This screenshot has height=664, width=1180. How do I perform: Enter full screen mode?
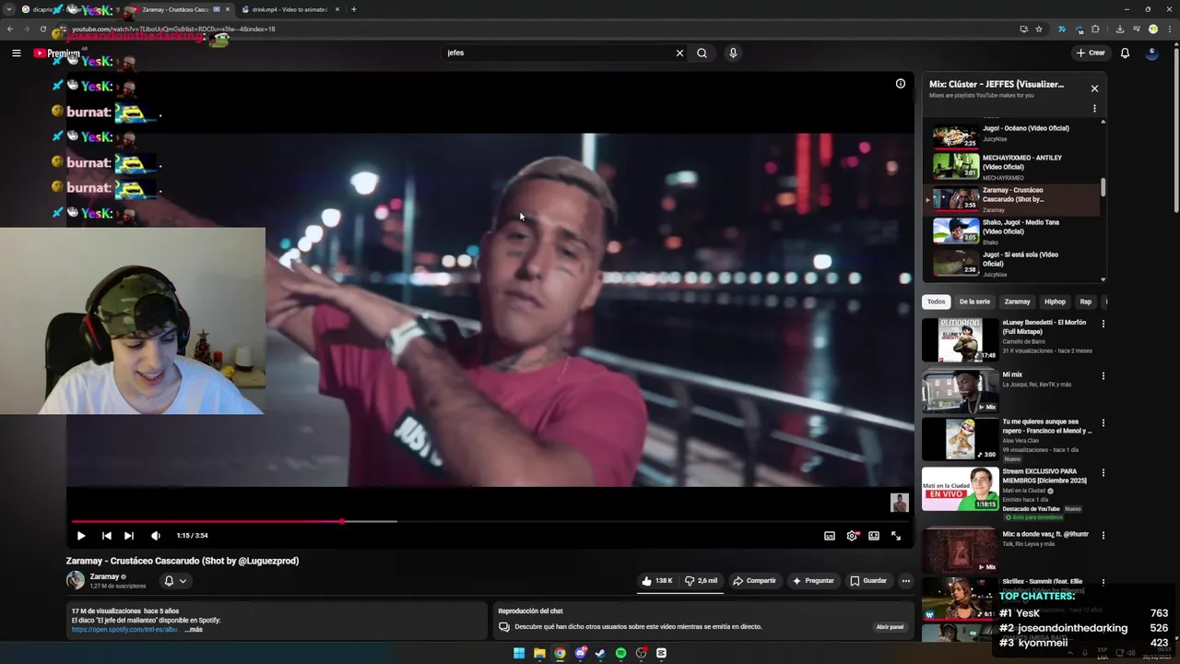(896, 535)
